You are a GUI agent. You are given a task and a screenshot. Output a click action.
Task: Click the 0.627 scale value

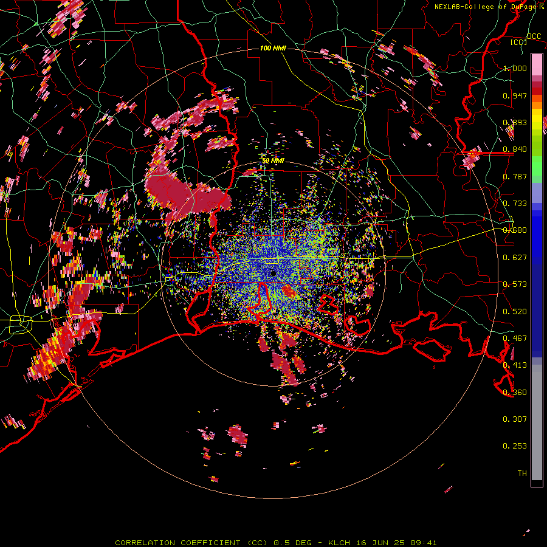tap(515, 258)
